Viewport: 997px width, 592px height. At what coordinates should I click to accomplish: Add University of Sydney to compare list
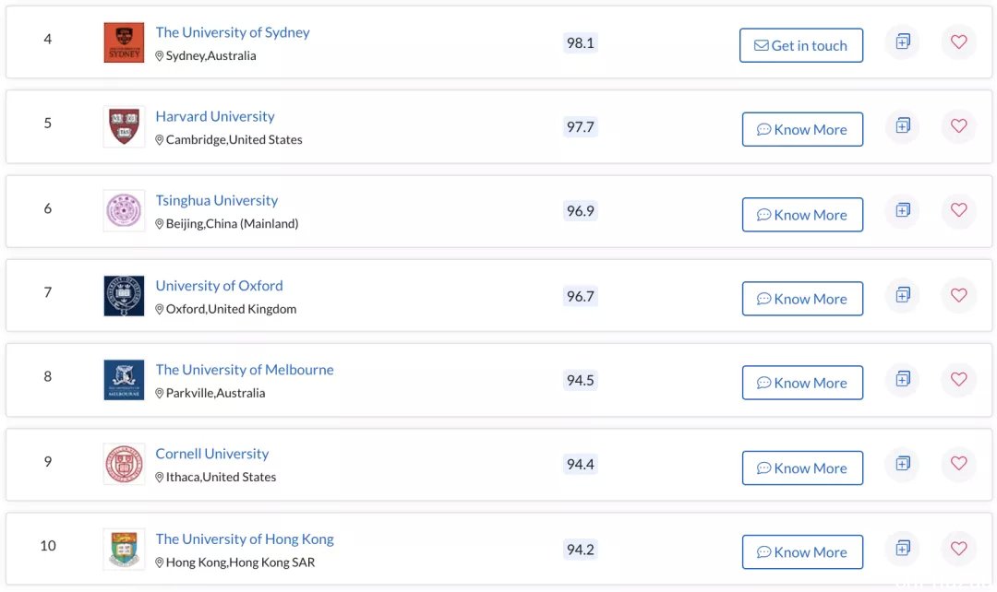(x=902, y=41)
